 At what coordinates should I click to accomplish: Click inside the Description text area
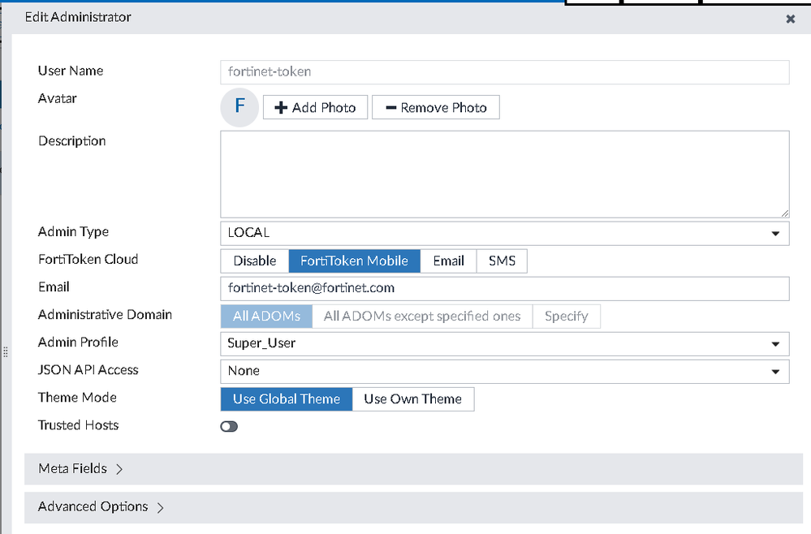point(505,174)
